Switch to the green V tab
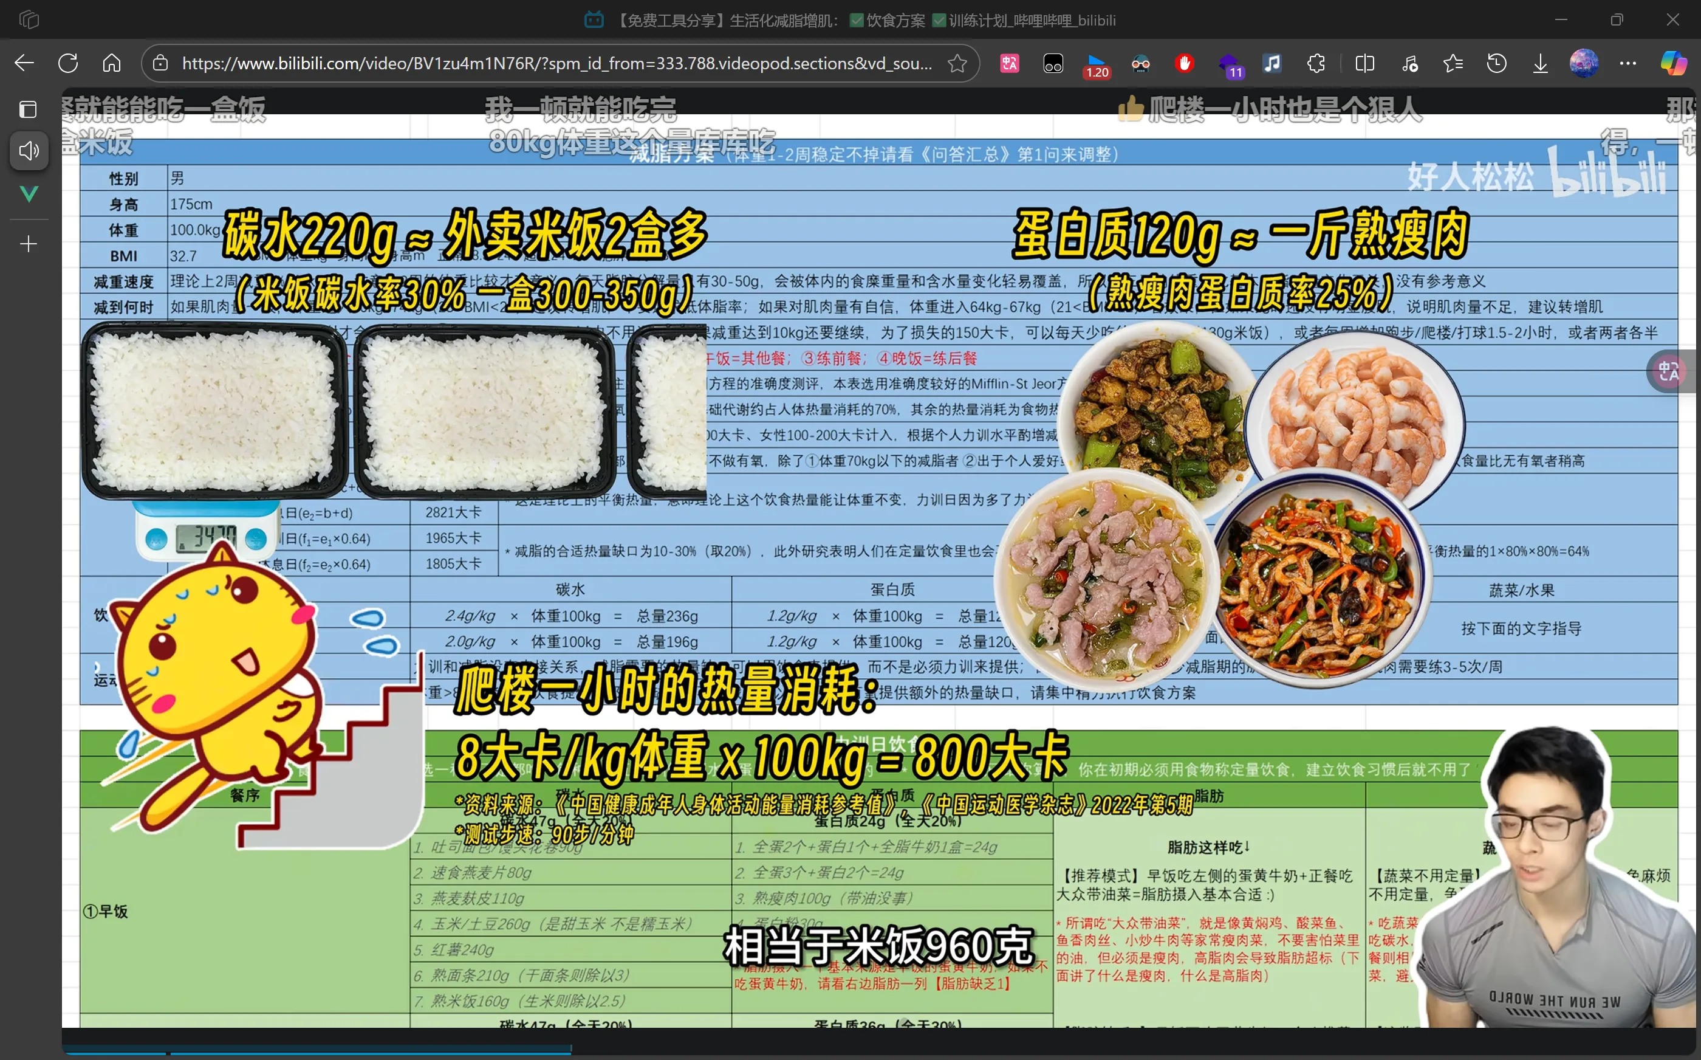 coord(29,193)
